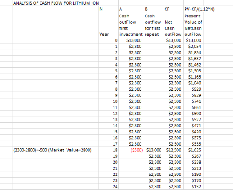Select the year 7 cell

click(109, 83)
